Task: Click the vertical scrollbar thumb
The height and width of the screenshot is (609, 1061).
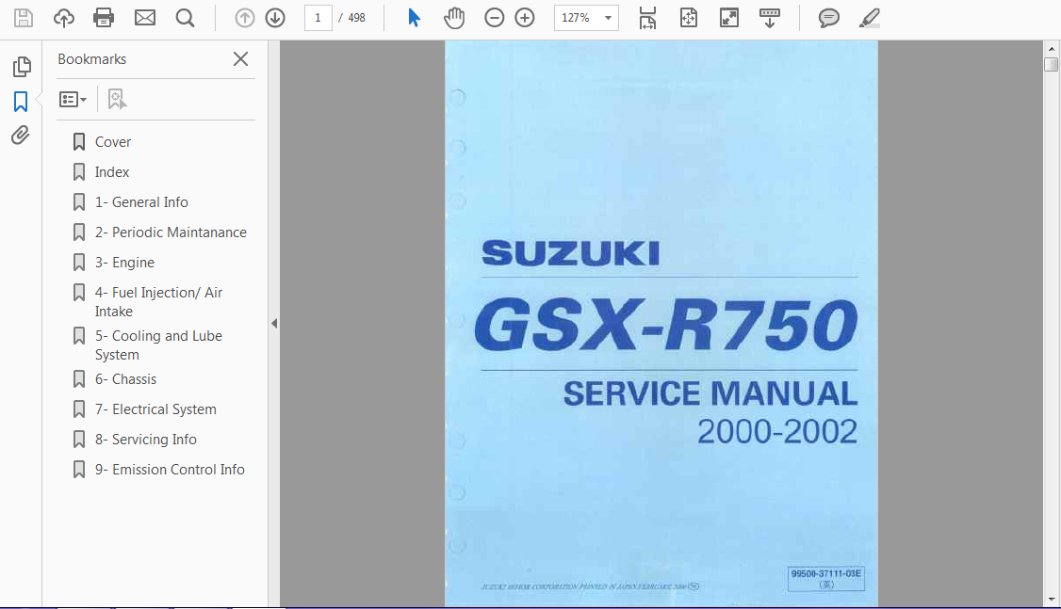Action: click(1051, 64)
